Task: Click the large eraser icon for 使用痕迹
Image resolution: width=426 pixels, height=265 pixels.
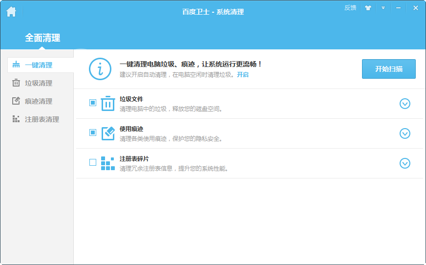Action: click(x=108, y=133)
